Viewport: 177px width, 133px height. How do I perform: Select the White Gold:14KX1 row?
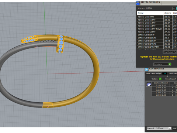tap(157, 44)
